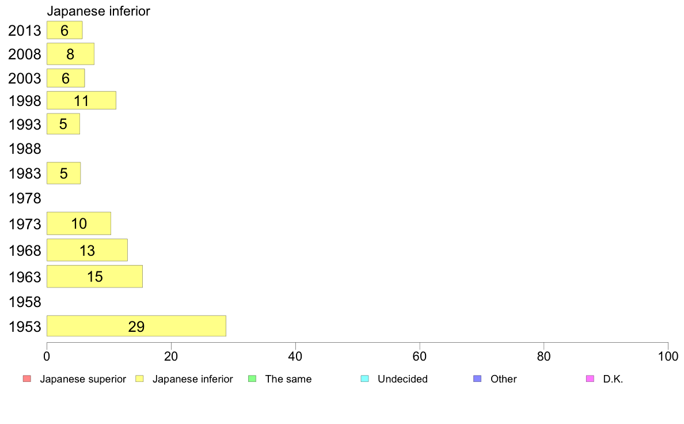This screenshot has width=684, height=424.
Task: Select the 1998 bar showing 11
Action: tap(82, 100)
